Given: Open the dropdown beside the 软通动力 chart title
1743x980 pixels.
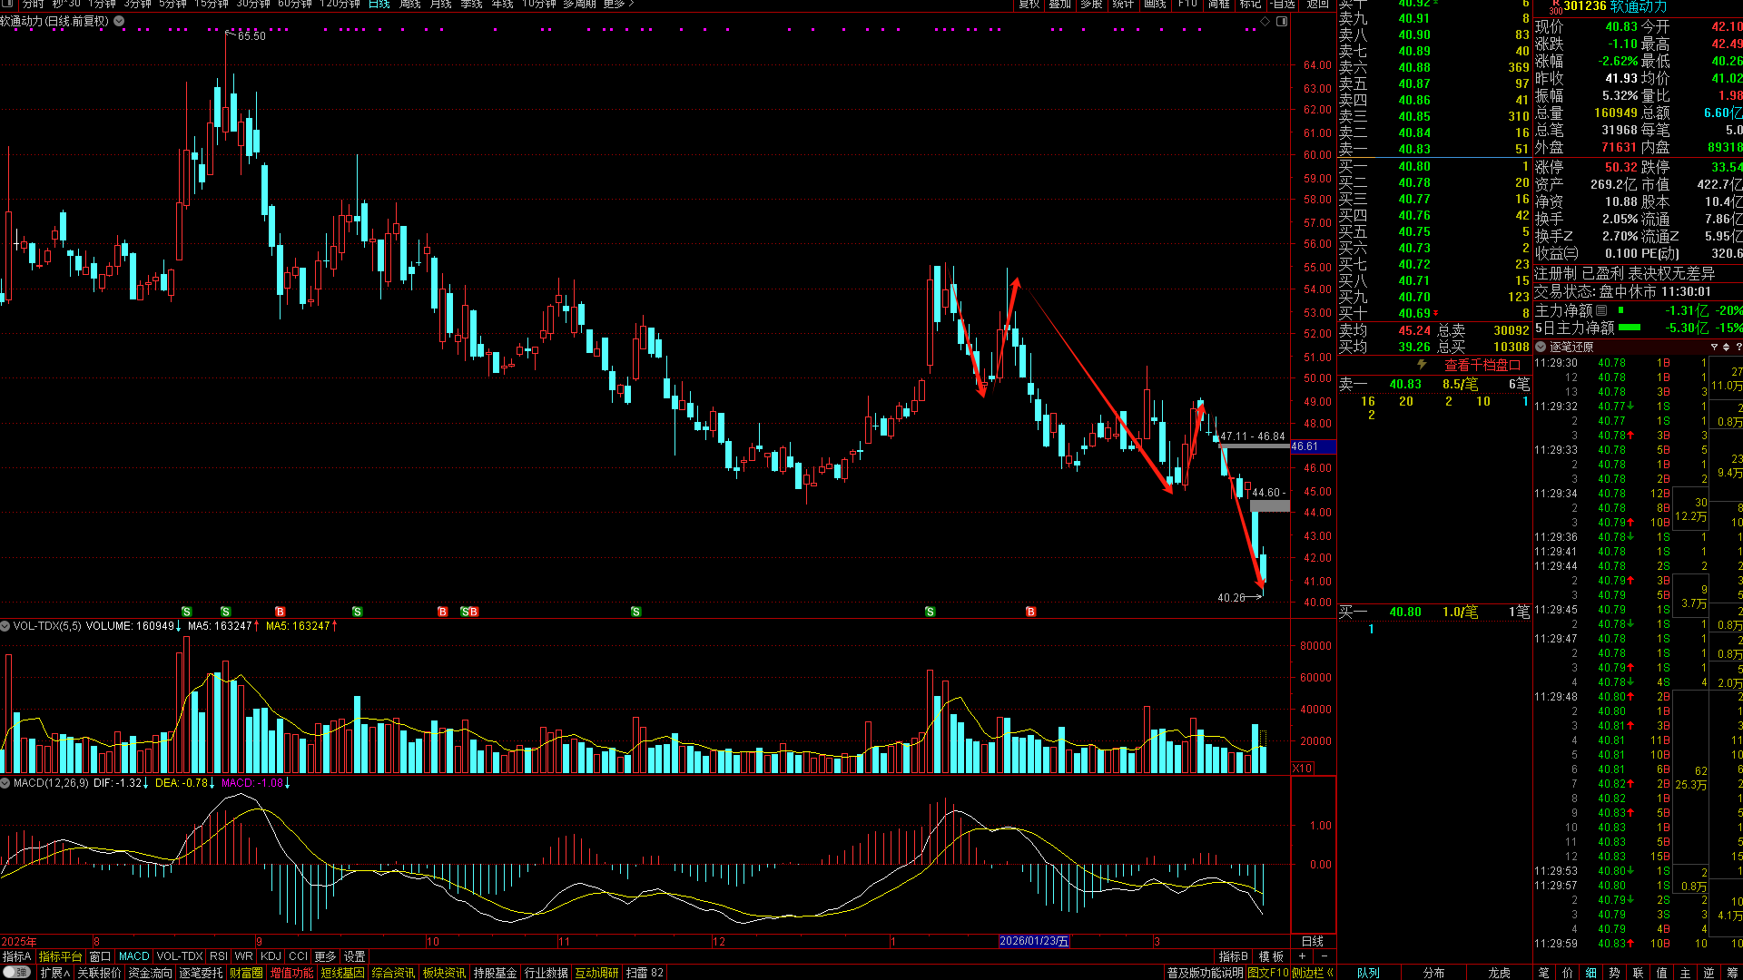Looking at the screenshot, I should pos(119,21).
